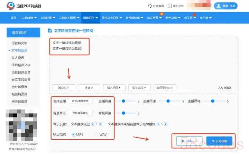This screenshot has height=154, width=249.
Task: Adjust the 主播语速 slider handle
Action: (168, 101)
